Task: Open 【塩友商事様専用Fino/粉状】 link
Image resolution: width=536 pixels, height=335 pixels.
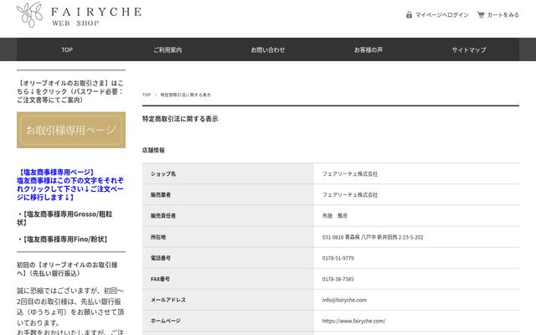Action: pyautogui.click(x=64, y=240)
